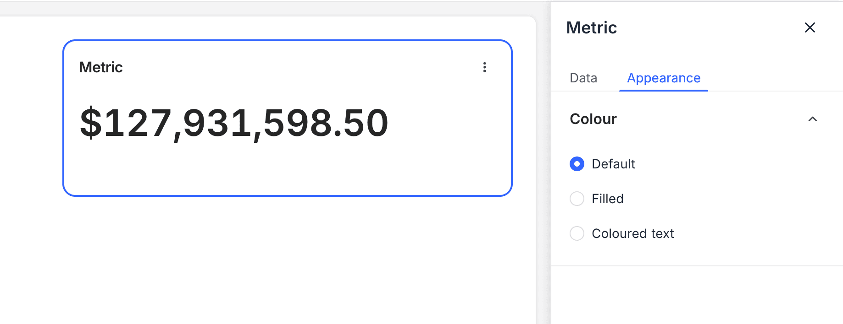The image size is (843, 324).
Task: Click the Metric card title text
Action: tap(101, 67)
